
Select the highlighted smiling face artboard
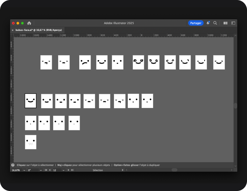[31, 101]
